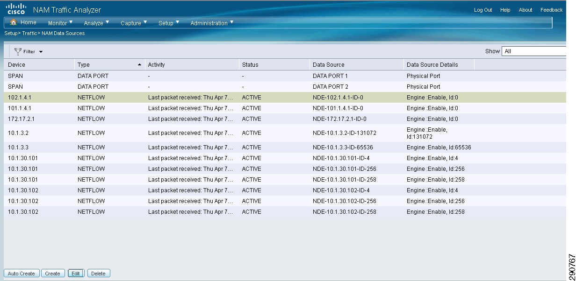This screenshot has width=576, height=281.
Task: Click NDE-101.1.4.1-ID-0 data source cell
Action: coord(338,108)
